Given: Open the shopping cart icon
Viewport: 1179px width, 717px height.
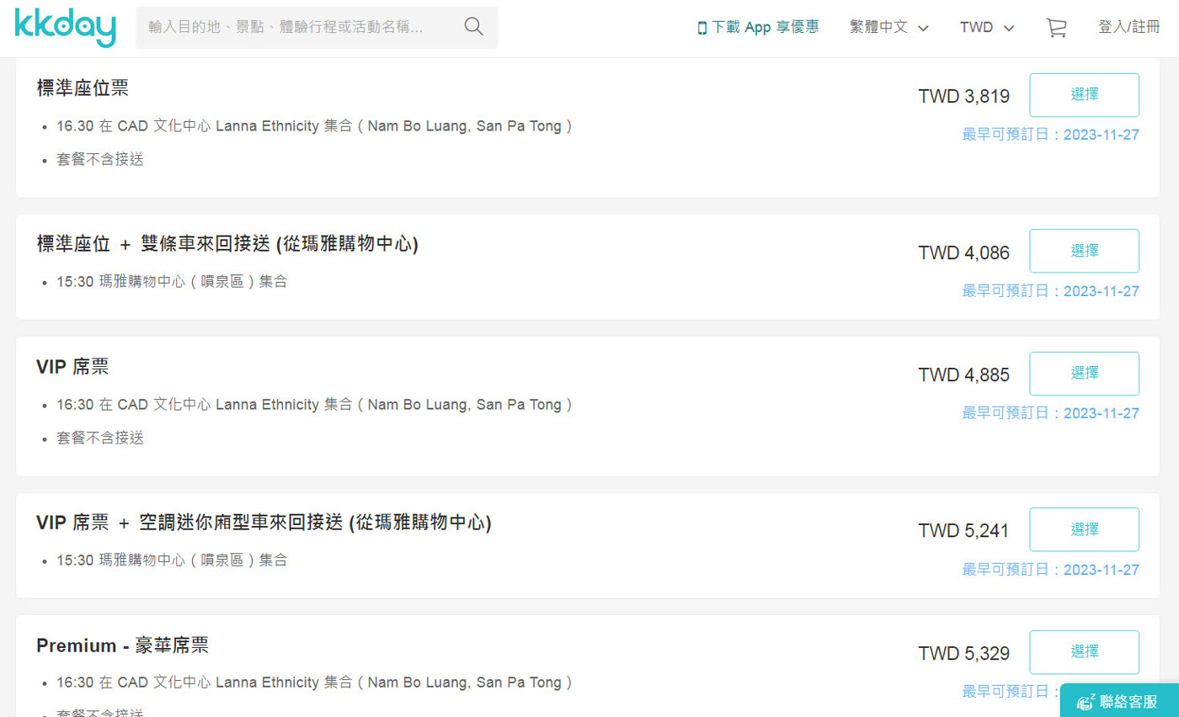Looking at the screenshot, I should 1056,28.
